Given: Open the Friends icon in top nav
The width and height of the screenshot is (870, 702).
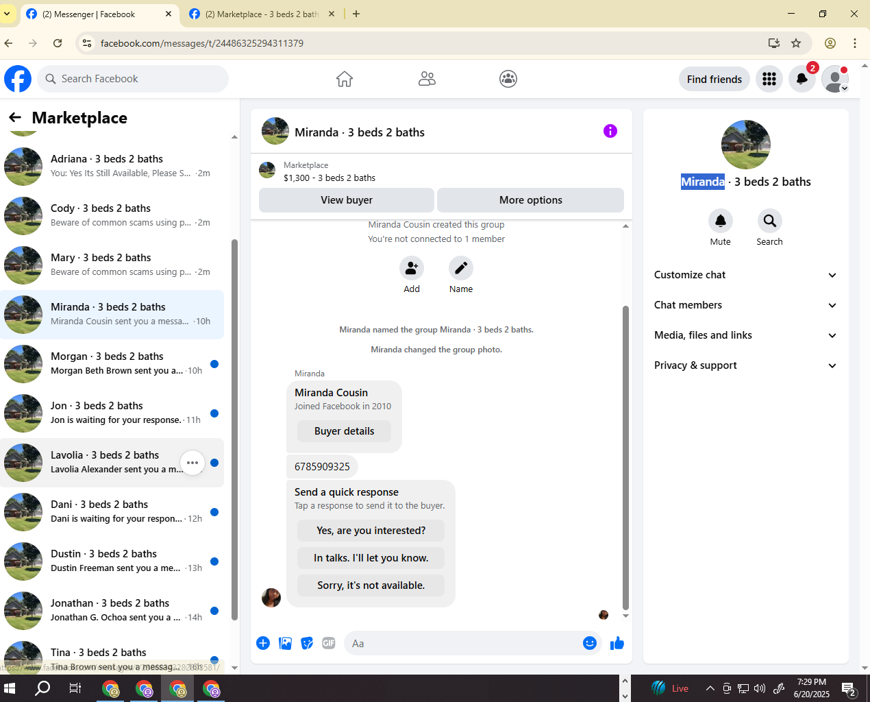Looking at the screenshot, I should click(x=427, y=79).
